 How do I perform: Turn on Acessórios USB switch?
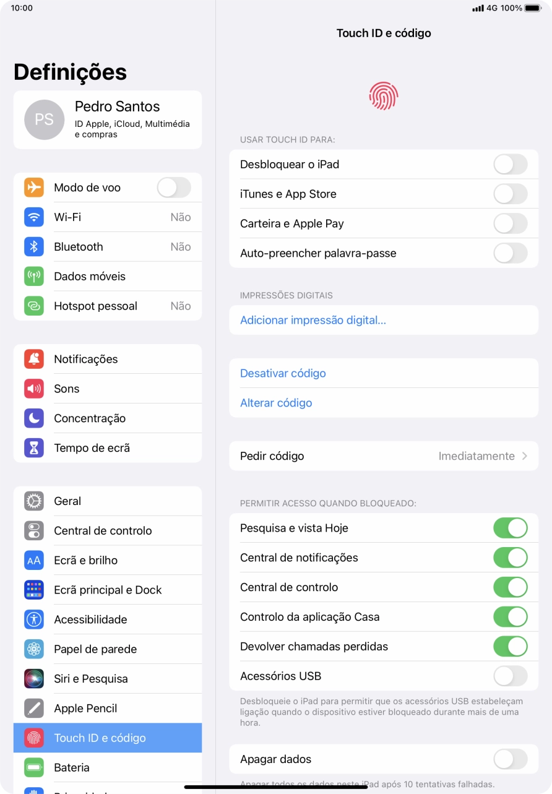coord(510,676)
